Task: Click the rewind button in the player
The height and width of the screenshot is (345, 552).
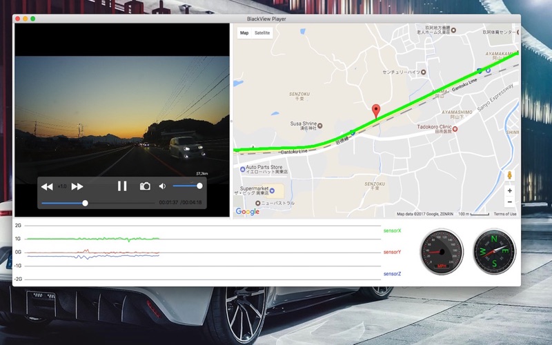Action: tap(47, 186)
